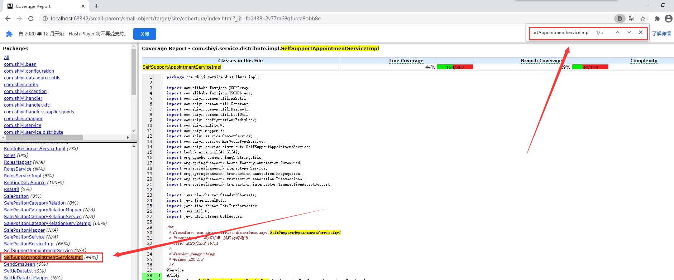This screenshot has height=280, width=674.
Task: Sort by Complexity column header
Action: tap(644, 61)
